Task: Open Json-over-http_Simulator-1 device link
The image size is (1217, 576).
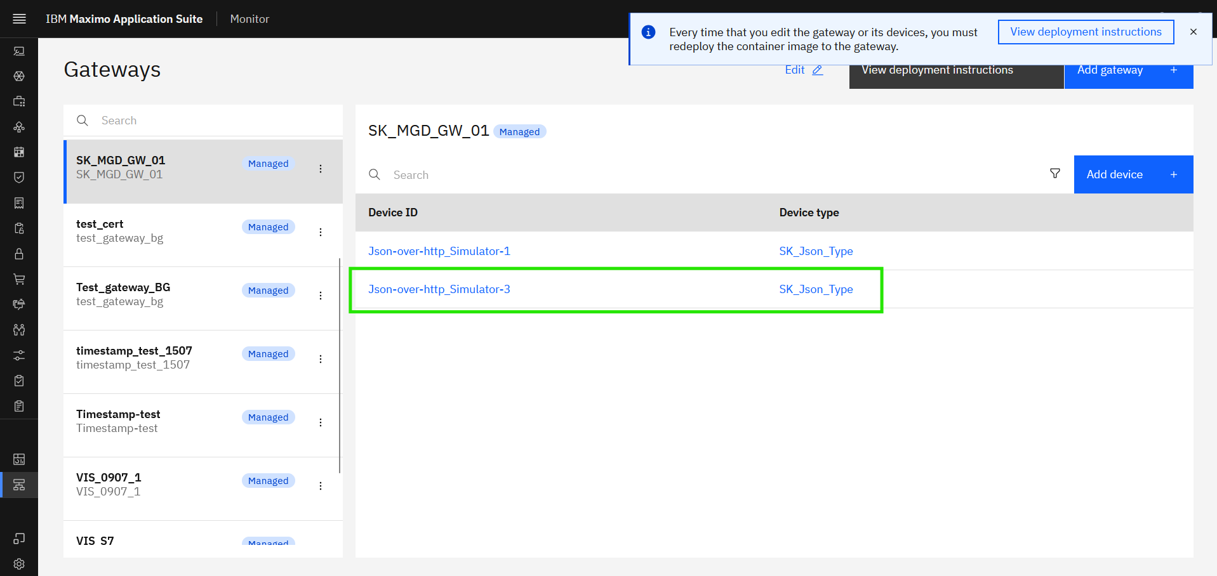Action: coord(439,251)
